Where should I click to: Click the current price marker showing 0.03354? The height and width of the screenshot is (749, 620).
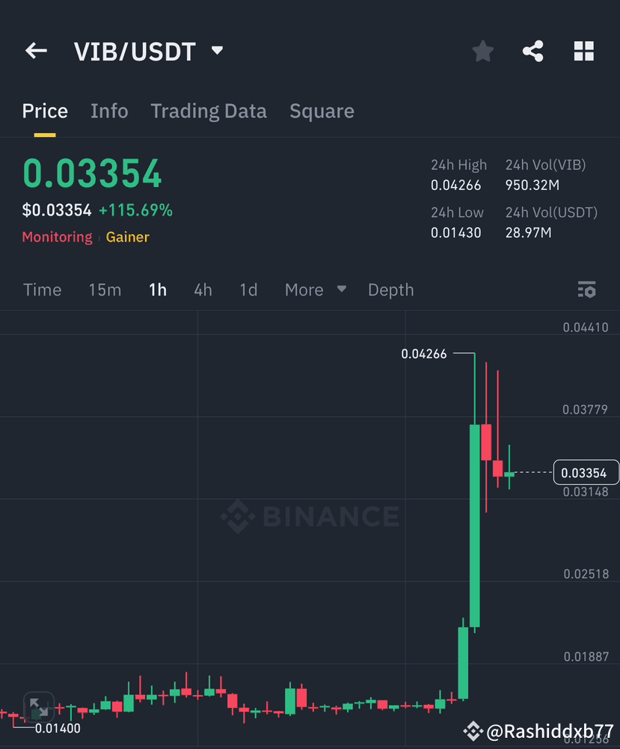(x=586, y=472)
